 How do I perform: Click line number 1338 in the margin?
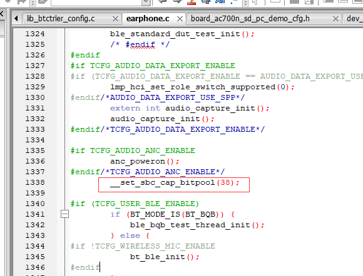(35, 182)
